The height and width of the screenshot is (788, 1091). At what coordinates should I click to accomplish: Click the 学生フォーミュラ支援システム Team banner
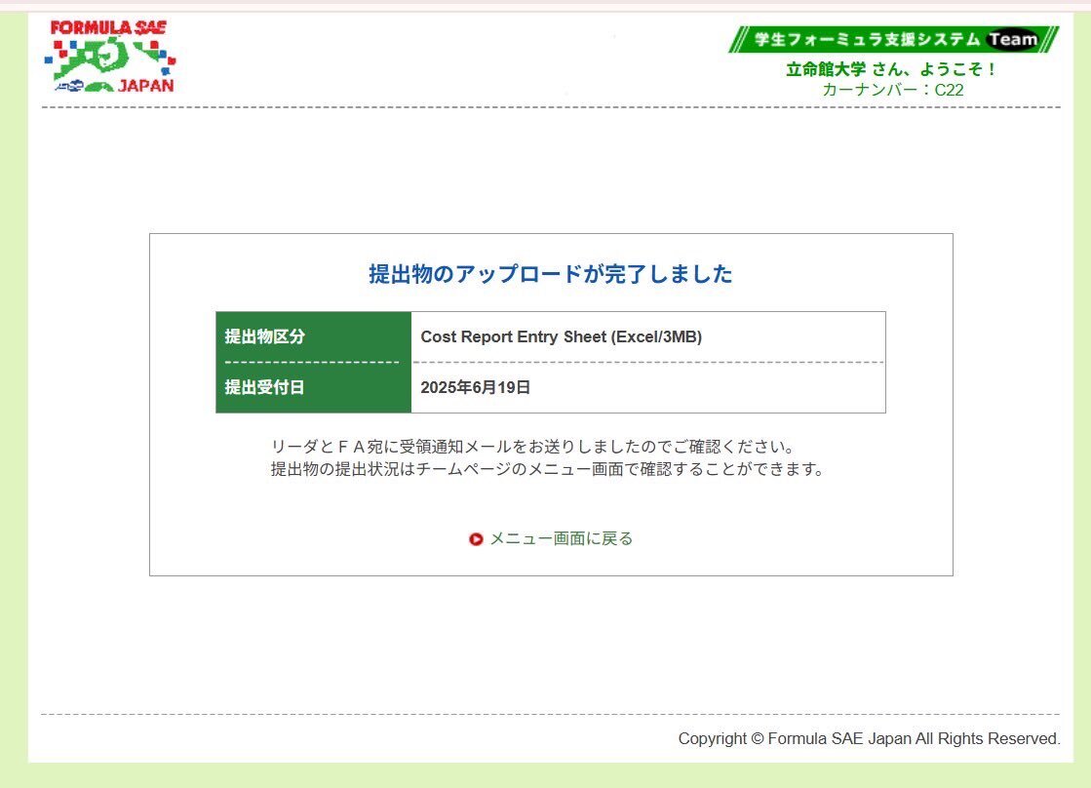[x=894, y=40]
